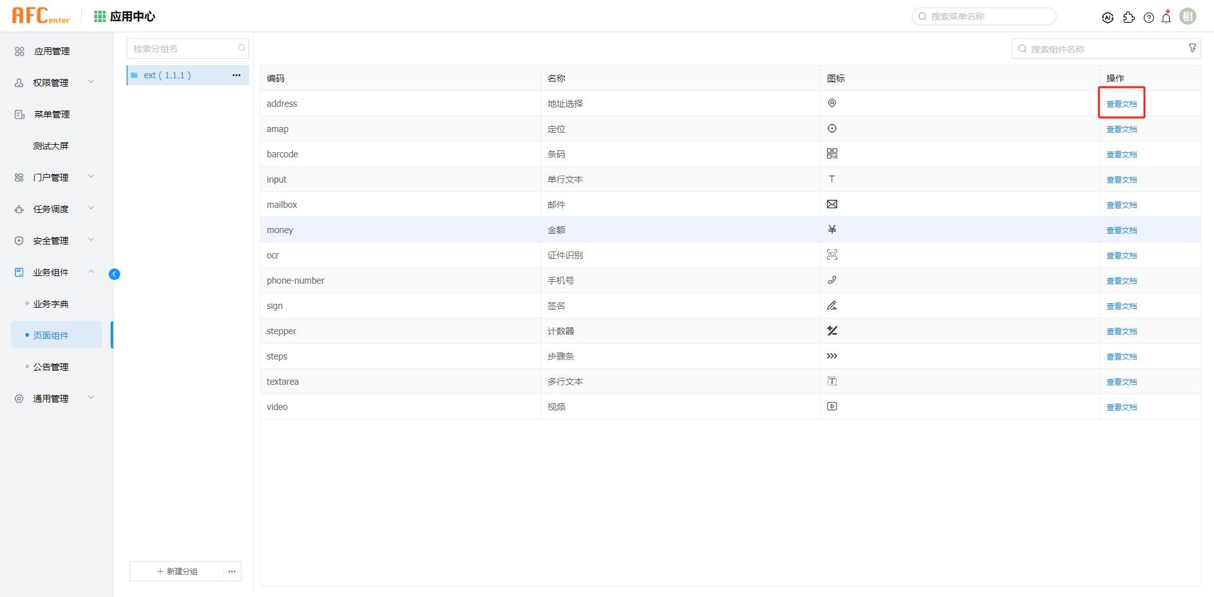Select the ext (1.1.1) group

168,75
